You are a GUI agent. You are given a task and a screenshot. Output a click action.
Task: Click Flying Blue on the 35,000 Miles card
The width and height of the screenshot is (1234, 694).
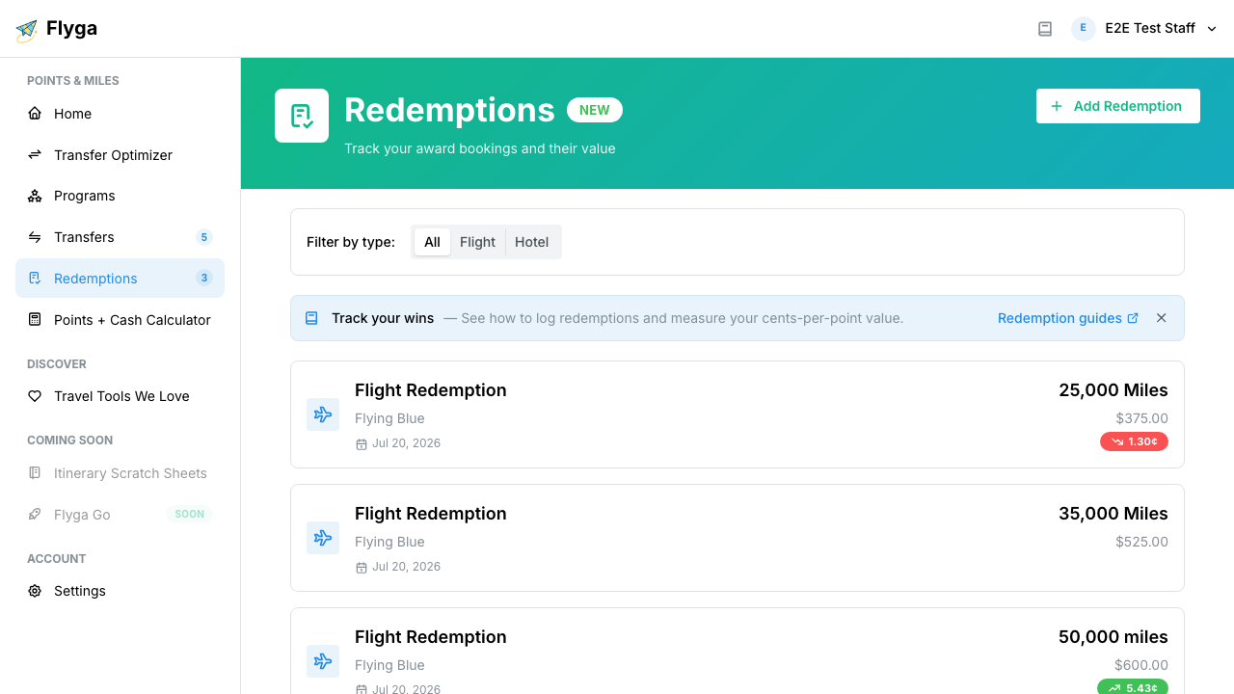click(389, 542)
